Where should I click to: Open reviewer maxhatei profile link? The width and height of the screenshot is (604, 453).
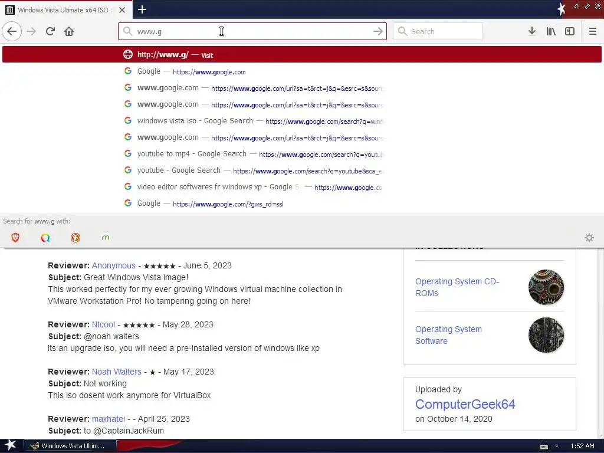109,419
